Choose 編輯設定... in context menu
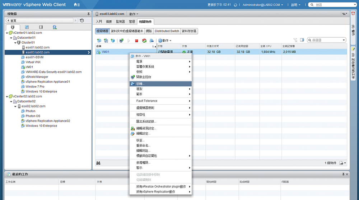Image resolution: width=359 pixels, height=200 pixels. (160, 133)
